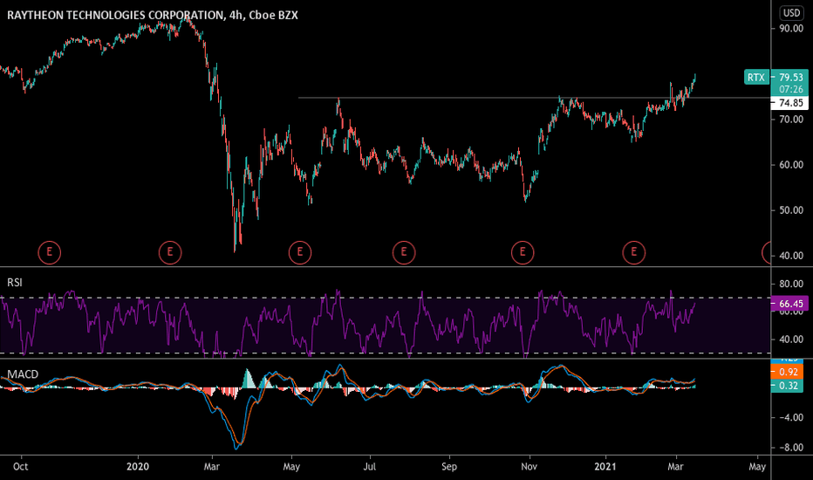813x480 pixels.
Task: Click the 50.00 price axis label
Action: click(x=791, y=210)
